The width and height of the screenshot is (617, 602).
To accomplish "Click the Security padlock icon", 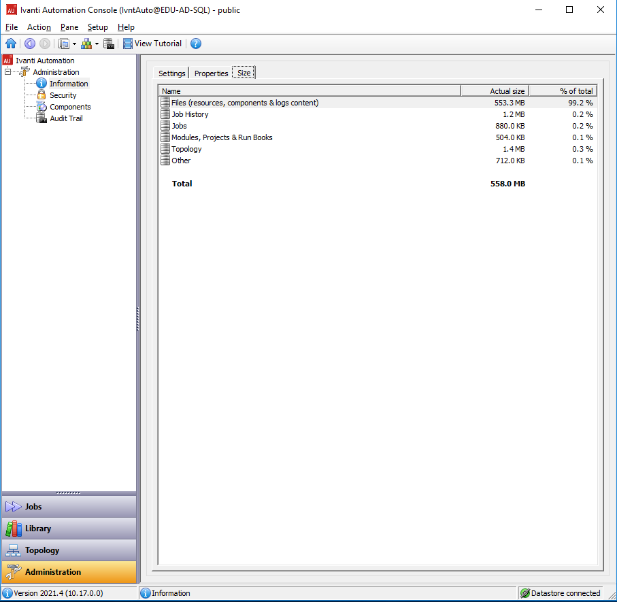I will click(41, 95).
